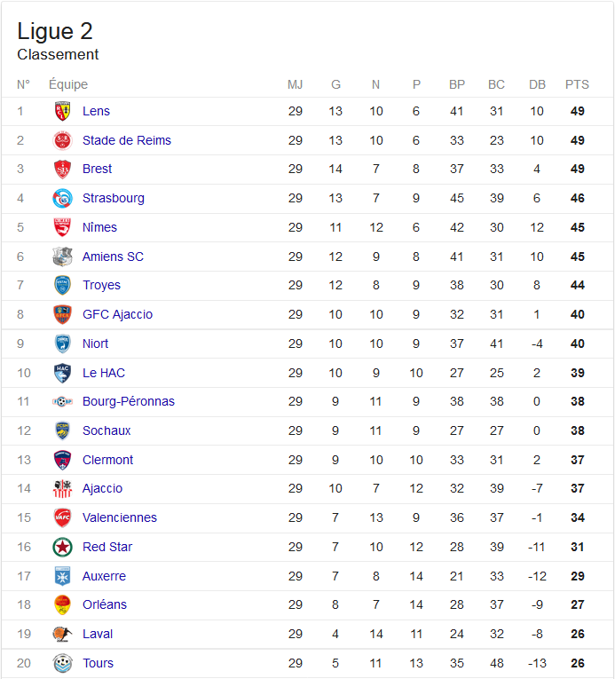Click the Tours club logo

click(62, 663)
